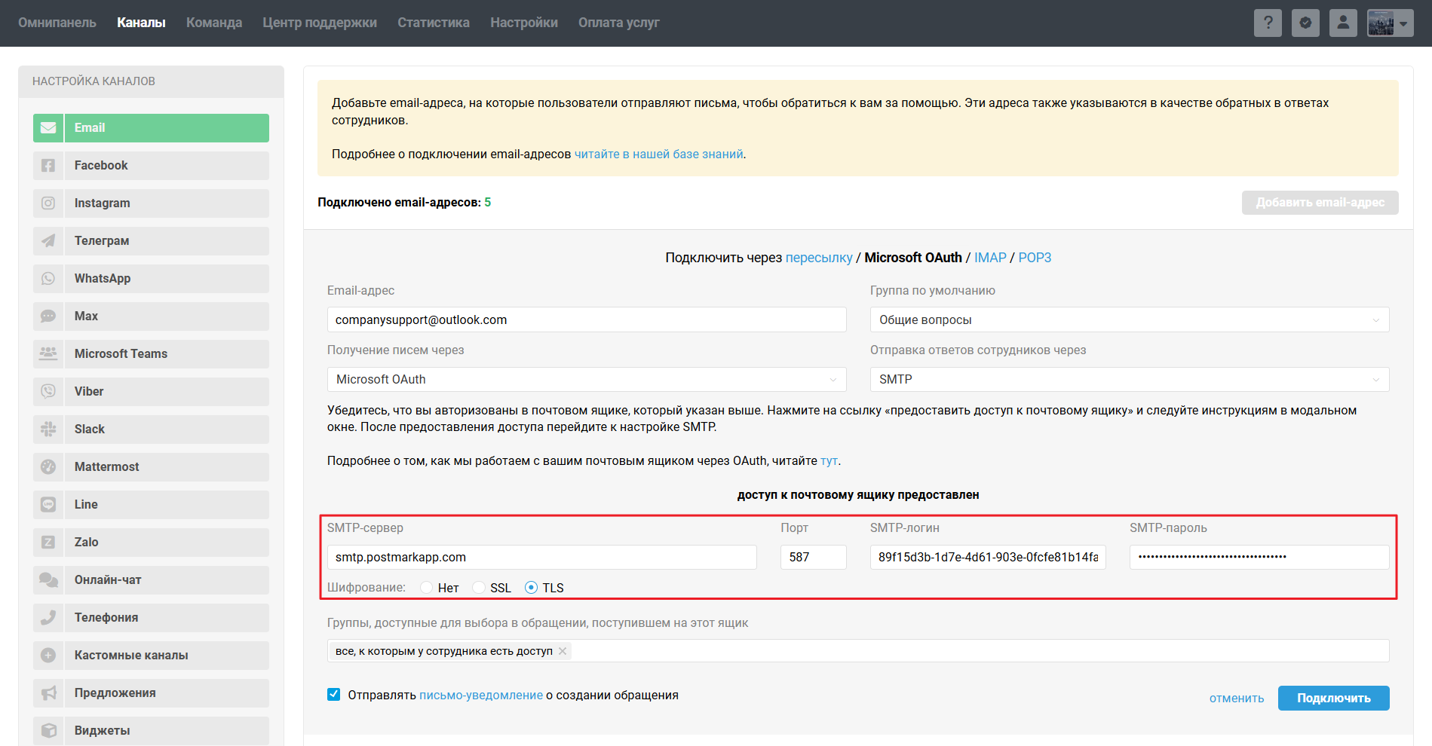Open the Telegram channel icon in sidebar
1432x746 pixels.
coord(48,241)
